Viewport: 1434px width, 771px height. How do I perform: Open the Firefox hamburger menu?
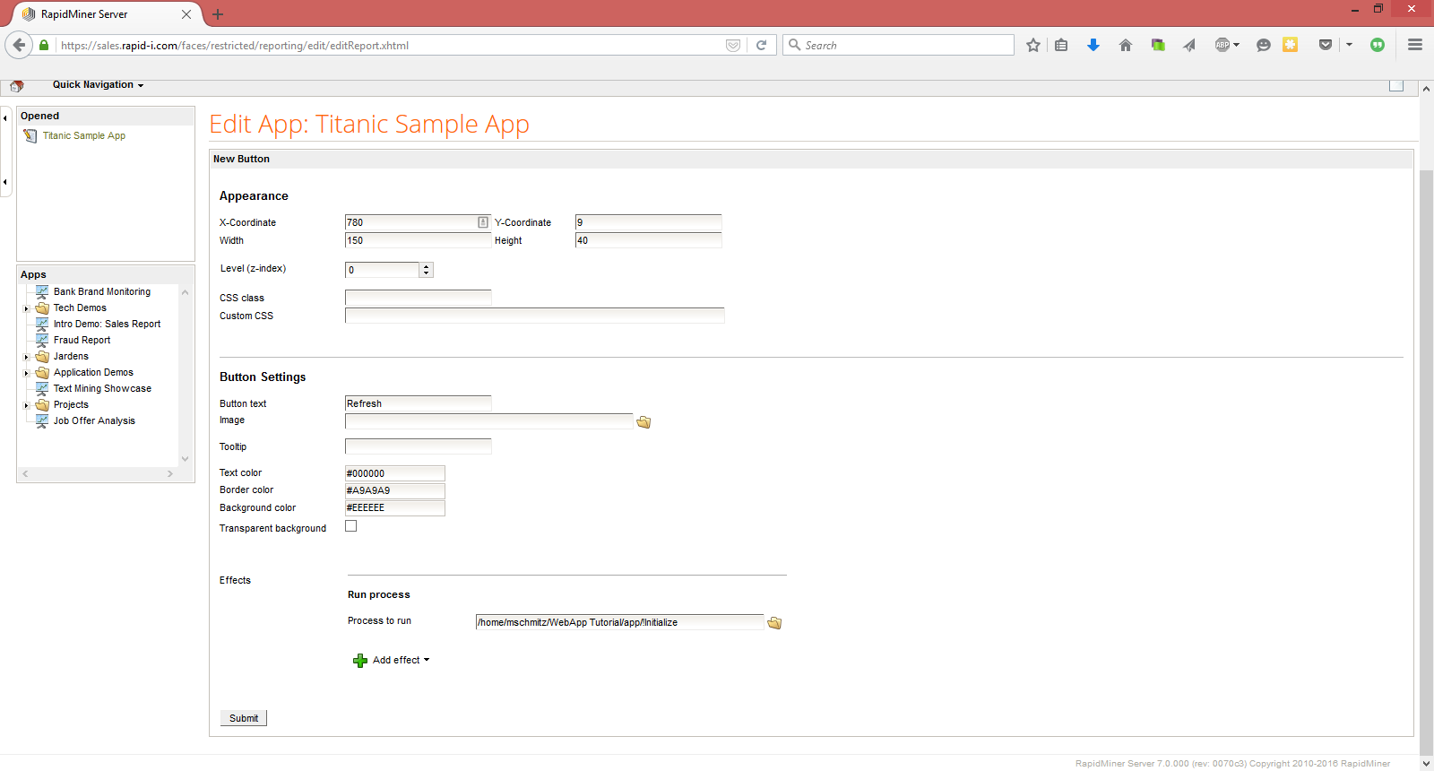[x=1415, y=45]
